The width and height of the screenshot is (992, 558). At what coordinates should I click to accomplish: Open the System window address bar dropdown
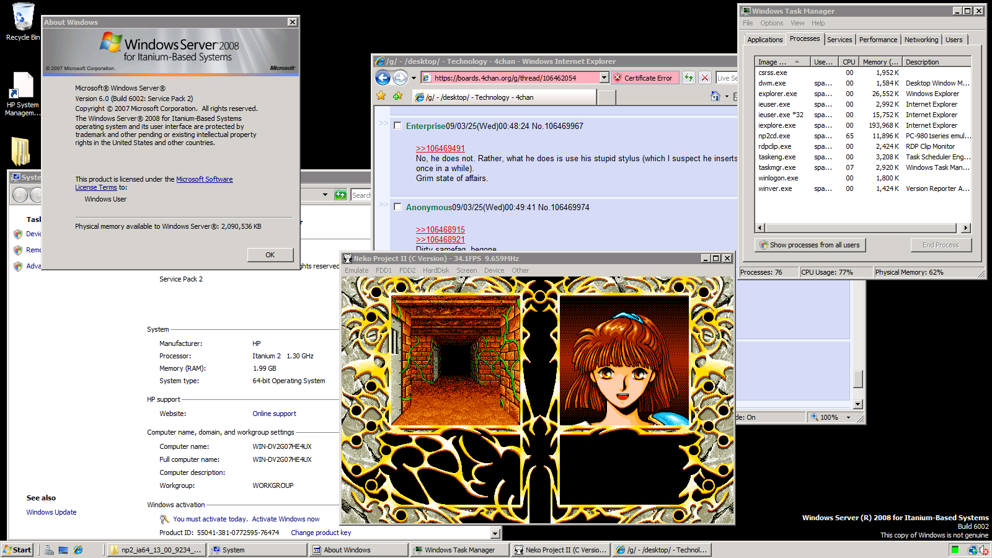pos(325,195)
